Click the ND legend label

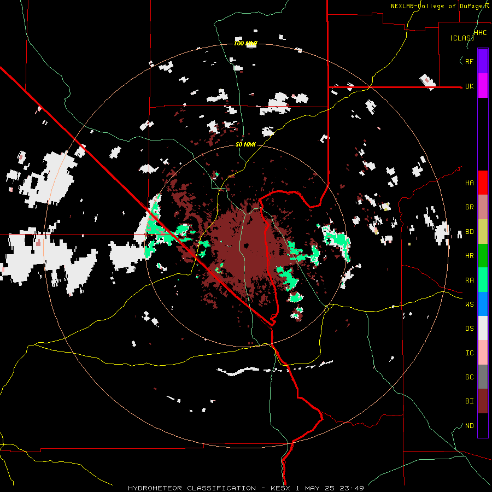(469, 426)
